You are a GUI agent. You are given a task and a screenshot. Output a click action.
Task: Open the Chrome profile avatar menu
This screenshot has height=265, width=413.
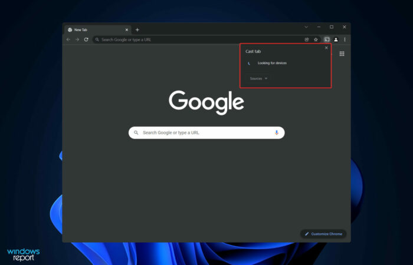(x=336, y=39)
